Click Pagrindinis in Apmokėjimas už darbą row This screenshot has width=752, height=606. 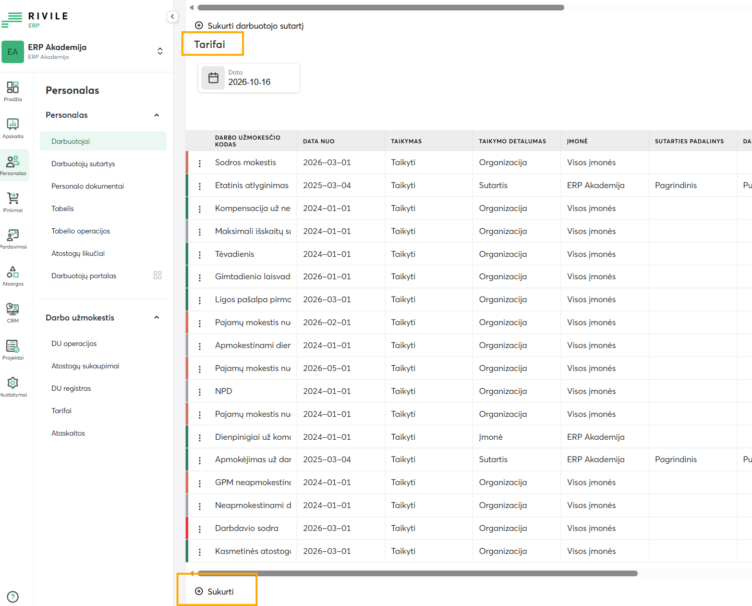coord(676,460)
